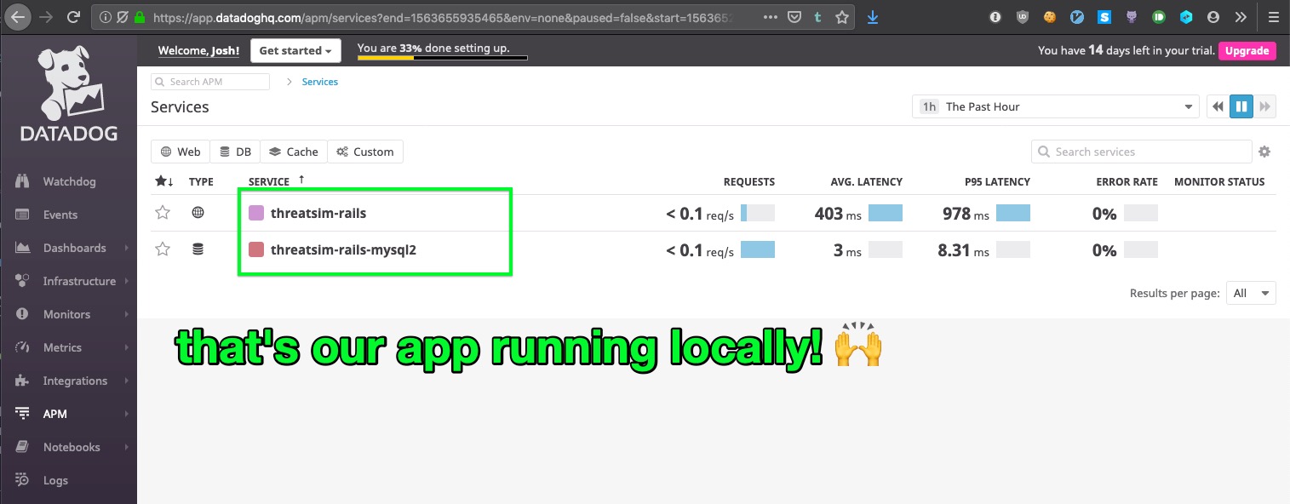
Task: Open the Results per page dropdown
Action: click(x=1251, y=293)
